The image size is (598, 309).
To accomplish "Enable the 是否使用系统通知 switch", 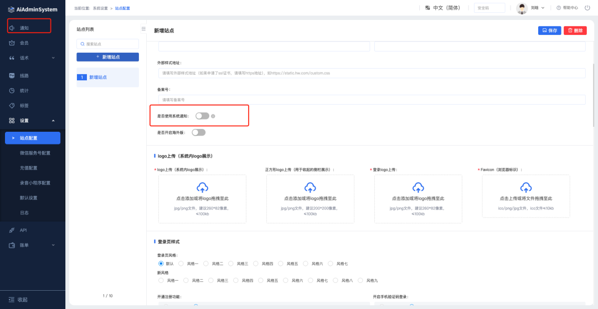I will (x=202, y=116).
